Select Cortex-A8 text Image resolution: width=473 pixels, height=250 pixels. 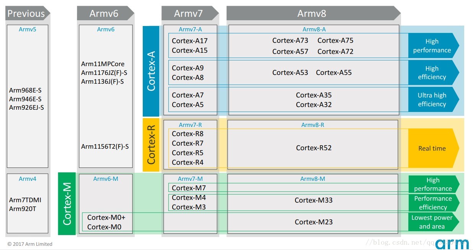coord(188,77)
